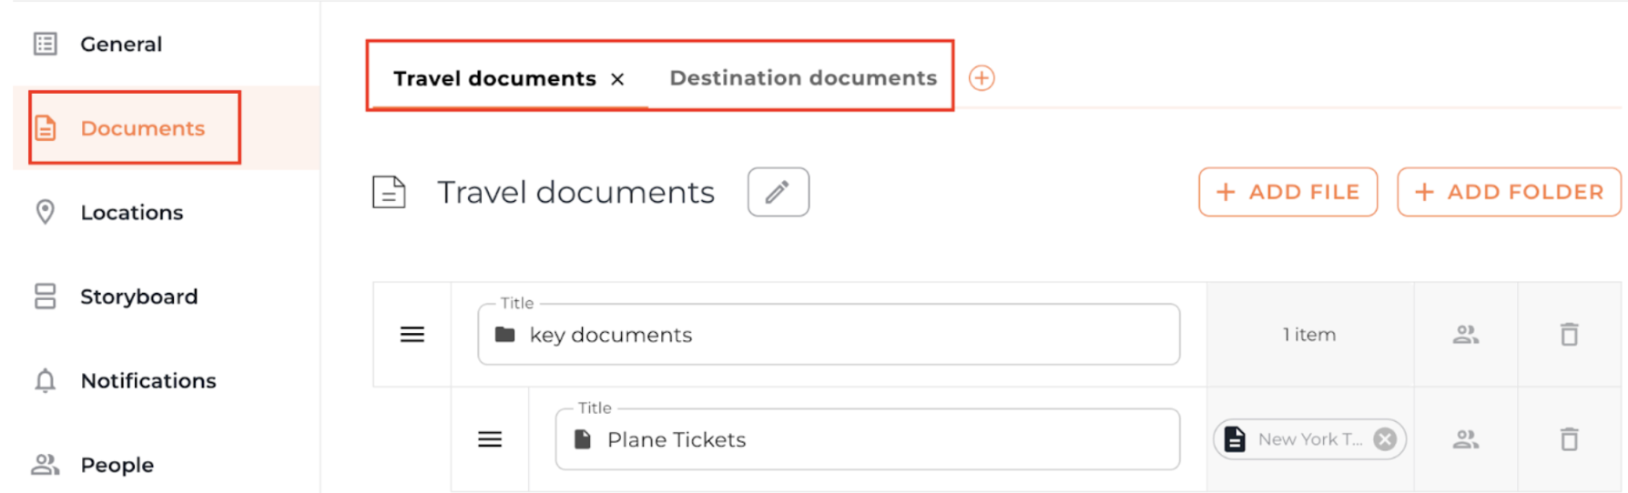Switch to the Destination documents tab
This screenshot has width=1628, height=493.
tap(802, 78)
